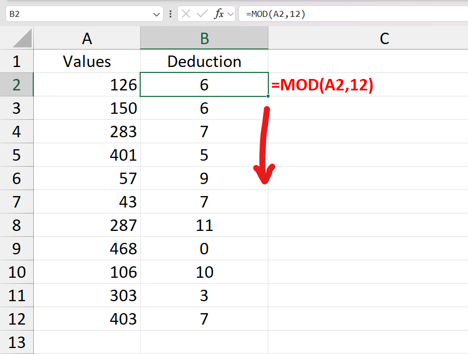Select row 4 header
Image resolution: width=468 pixels, height=354 pixels.
(16, 131)
